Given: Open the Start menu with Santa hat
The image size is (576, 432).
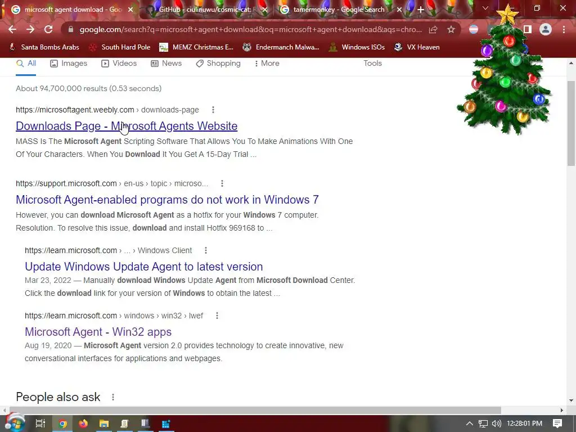Looking at the screenshot, I should [x=15, y=423].
